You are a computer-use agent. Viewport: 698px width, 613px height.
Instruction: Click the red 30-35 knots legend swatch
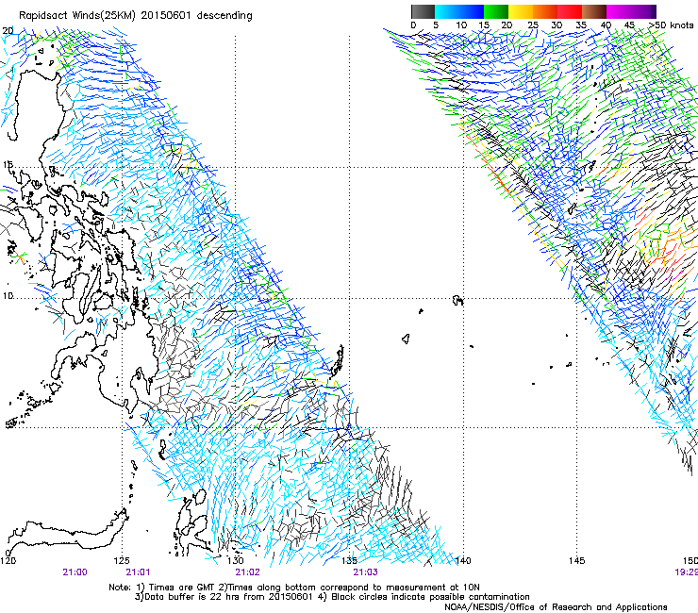(570, 11)
